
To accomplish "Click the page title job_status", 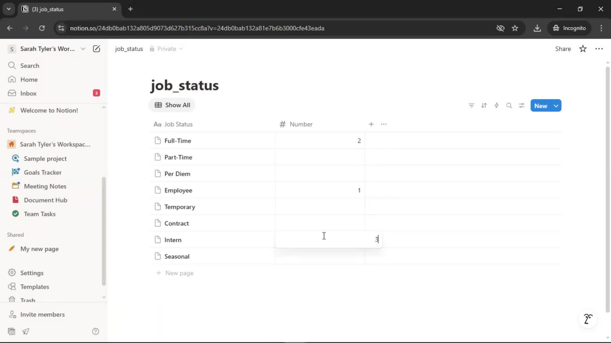I will [x=185, y=85].
